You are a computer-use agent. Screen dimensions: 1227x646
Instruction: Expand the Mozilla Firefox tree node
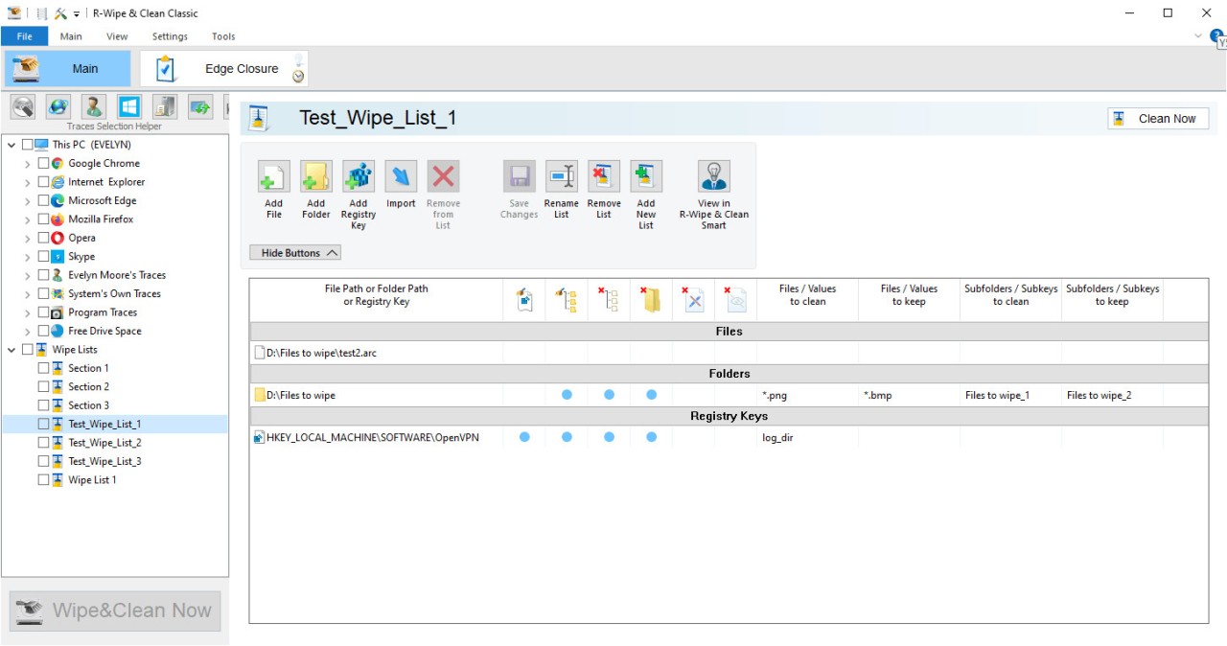(28, 219)
